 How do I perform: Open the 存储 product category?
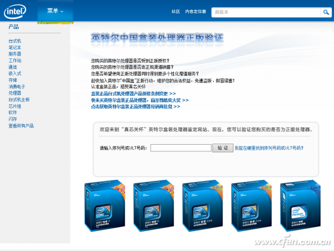pyautogui.click(x=13, y=80)
